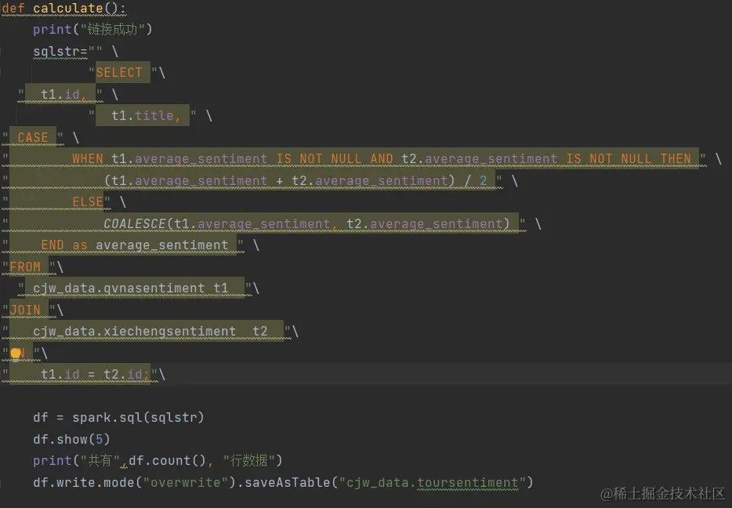Click the saveAsTable method name

point(287,482)
